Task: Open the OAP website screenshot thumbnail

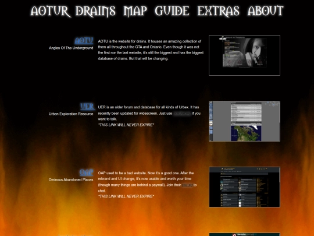Action: tap(244, 187)
